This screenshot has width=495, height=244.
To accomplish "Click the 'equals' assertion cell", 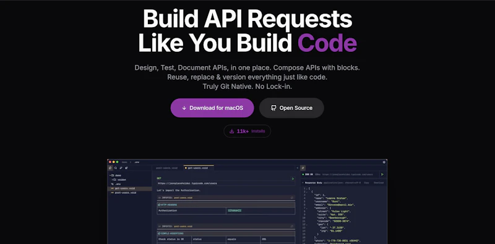I will click(243, 239).
